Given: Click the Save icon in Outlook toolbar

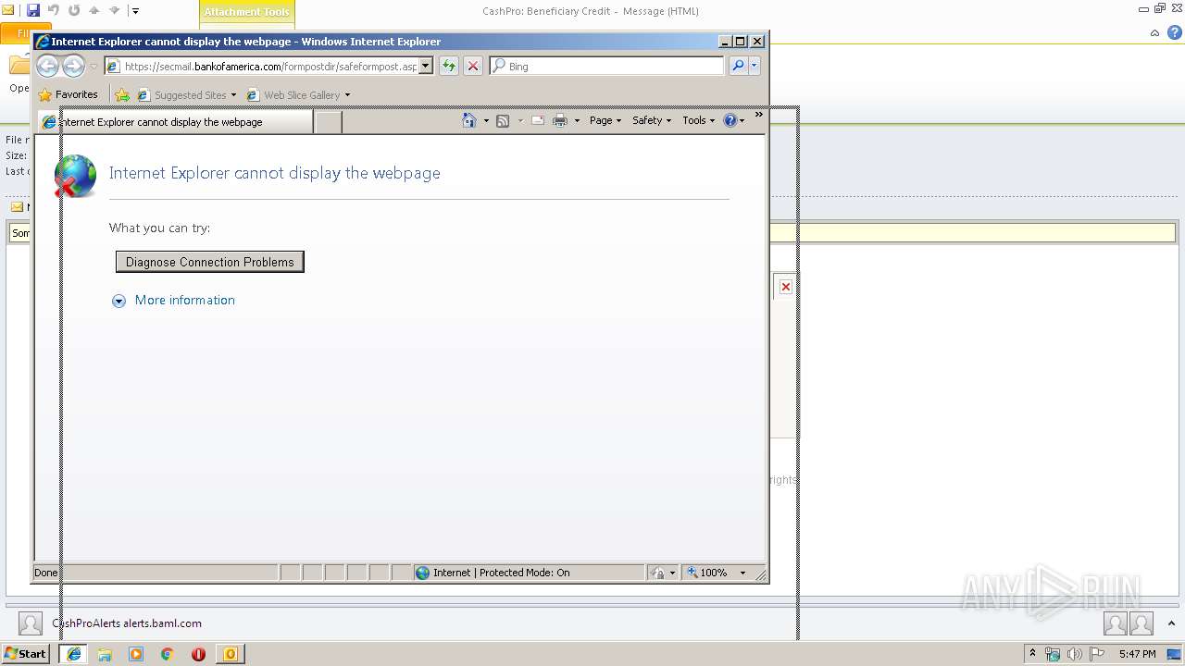Looking at the screenshot, I should pyautogui.click(x=33, y=10).
